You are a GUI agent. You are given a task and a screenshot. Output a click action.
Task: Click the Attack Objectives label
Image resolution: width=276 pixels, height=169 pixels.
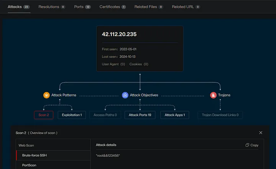point(144,95)
